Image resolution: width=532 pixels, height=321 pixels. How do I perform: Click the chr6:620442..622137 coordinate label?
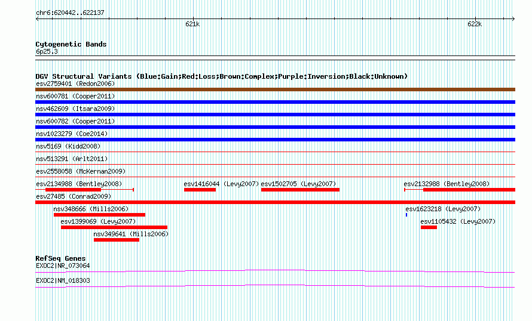pyautogui.click(x=70, y=13)
